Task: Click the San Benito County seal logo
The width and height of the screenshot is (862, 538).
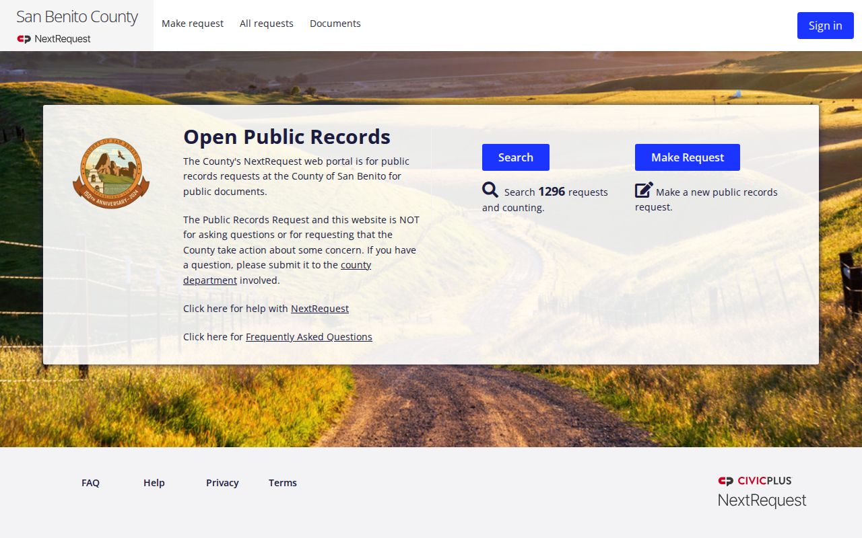Action: coord(111,174)
